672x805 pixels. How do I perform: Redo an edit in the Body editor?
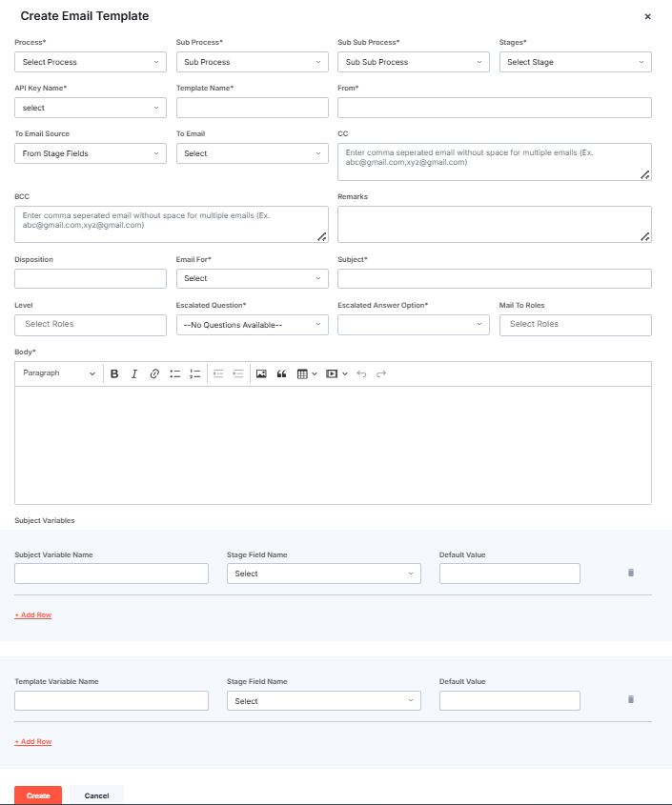381,373
